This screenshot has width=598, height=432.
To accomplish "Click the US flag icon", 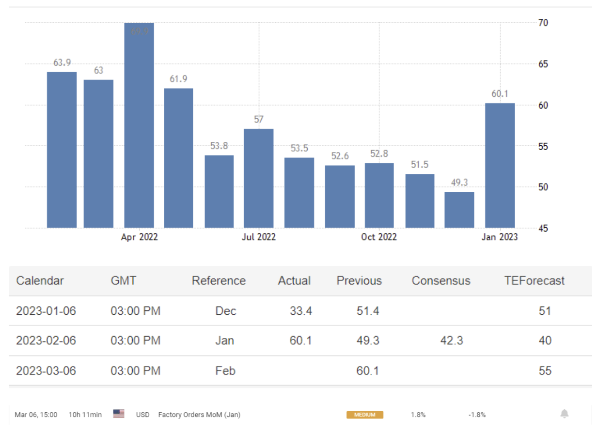I will [119, 414].
